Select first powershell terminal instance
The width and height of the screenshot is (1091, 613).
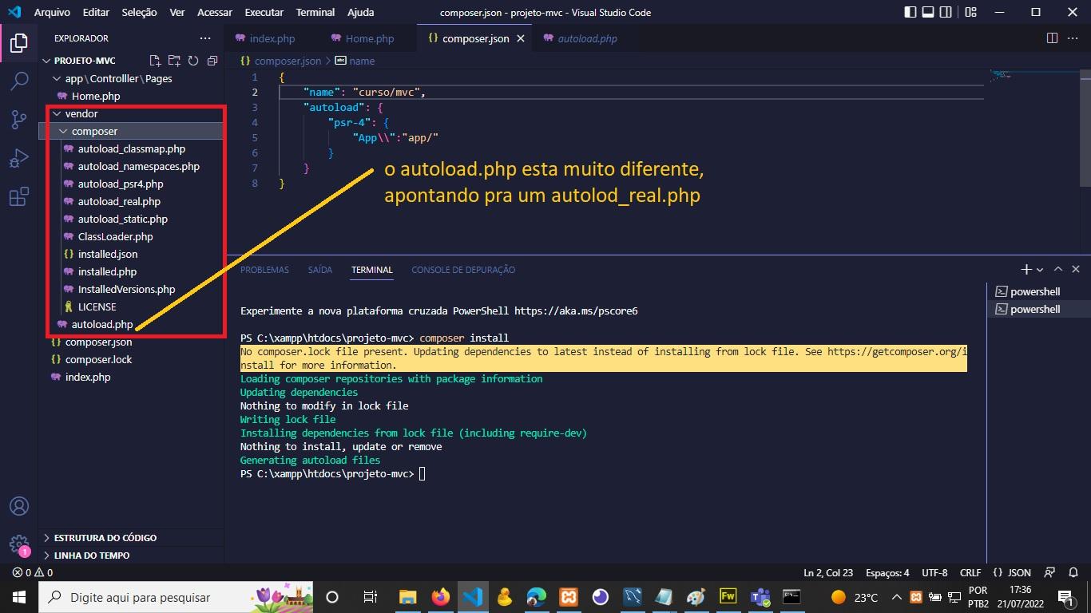tap(1035, 291)
